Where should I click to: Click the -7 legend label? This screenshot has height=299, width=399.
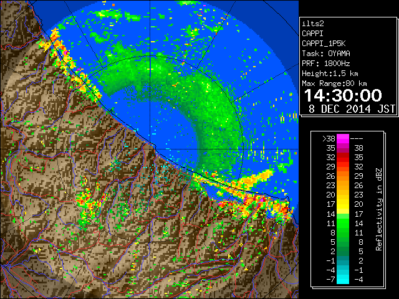(330, 279)
